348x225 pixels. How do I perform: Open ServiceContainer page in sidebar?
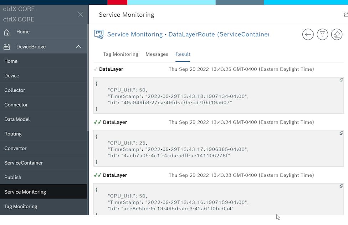coord(24,163)
